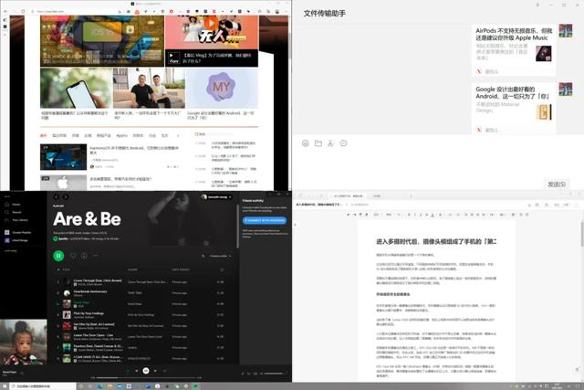This screenshot has height=390, width=584.
Task: Open Search in the Spotify sidebar
Action: point(14,212)
